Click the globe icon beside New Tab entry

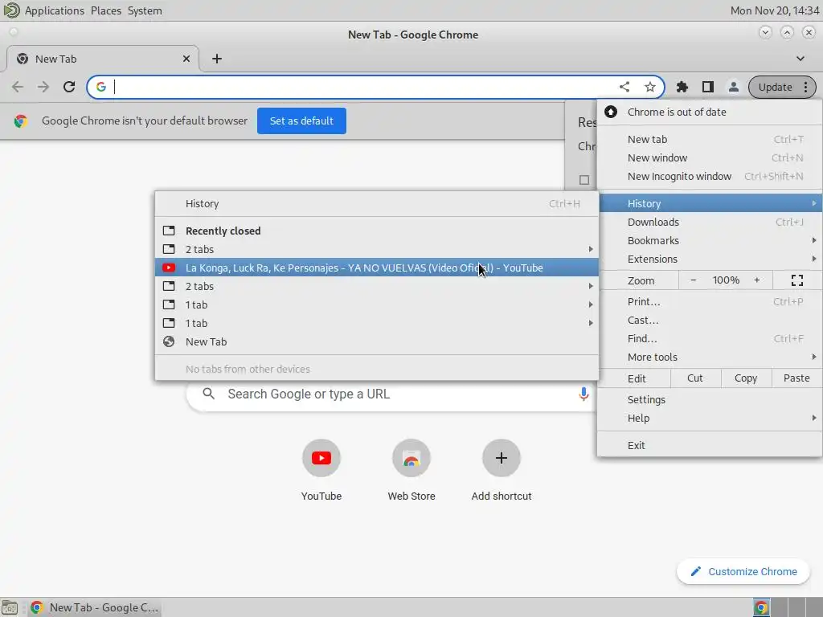169,342
